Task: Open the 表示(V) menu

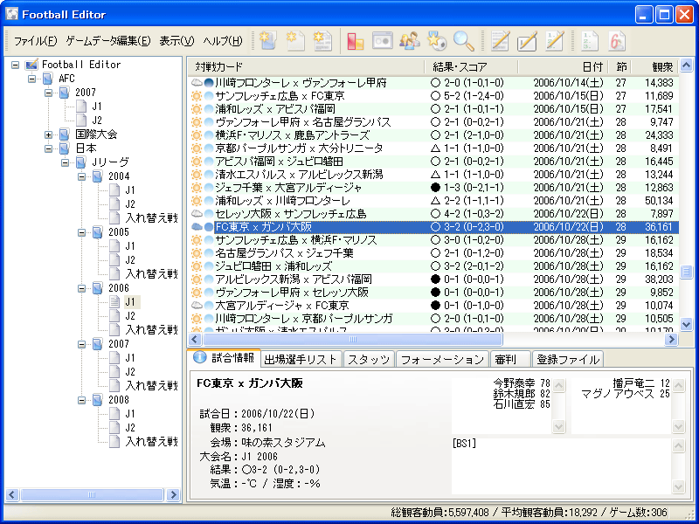Action: pyautogui.click(x=177, y=41)
